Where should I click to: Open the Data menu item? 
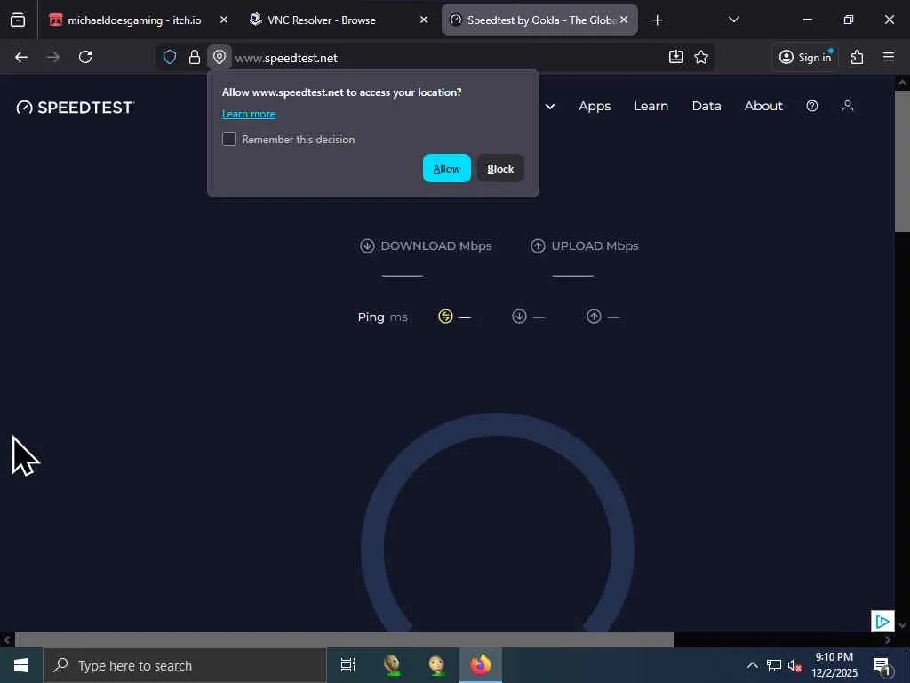click(x=706, y=107)
